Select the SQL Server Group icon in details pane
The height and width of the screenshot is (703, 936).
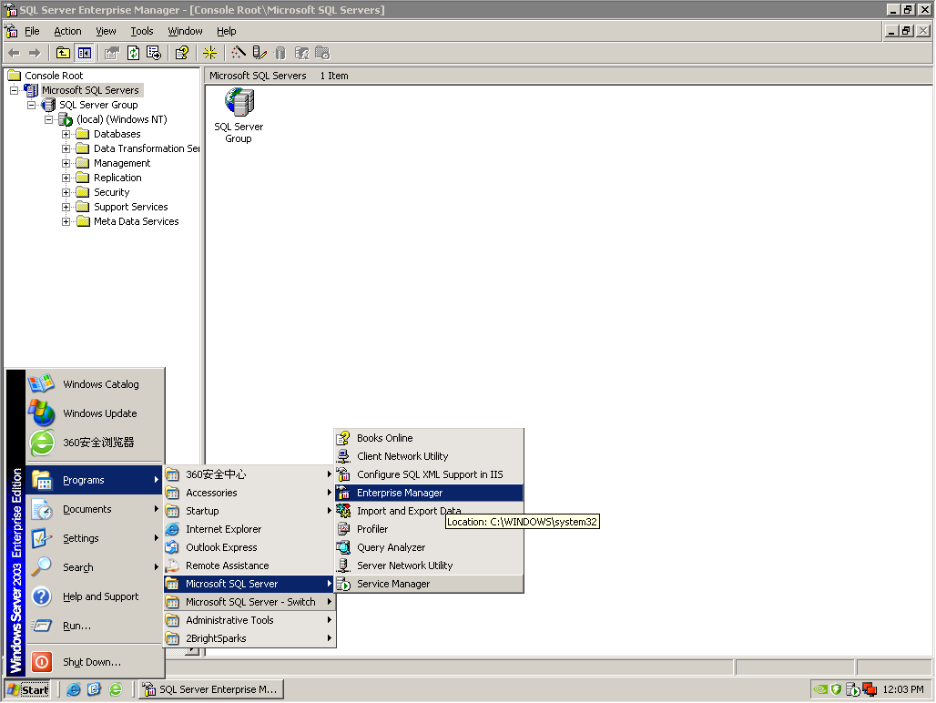point(238,103)
